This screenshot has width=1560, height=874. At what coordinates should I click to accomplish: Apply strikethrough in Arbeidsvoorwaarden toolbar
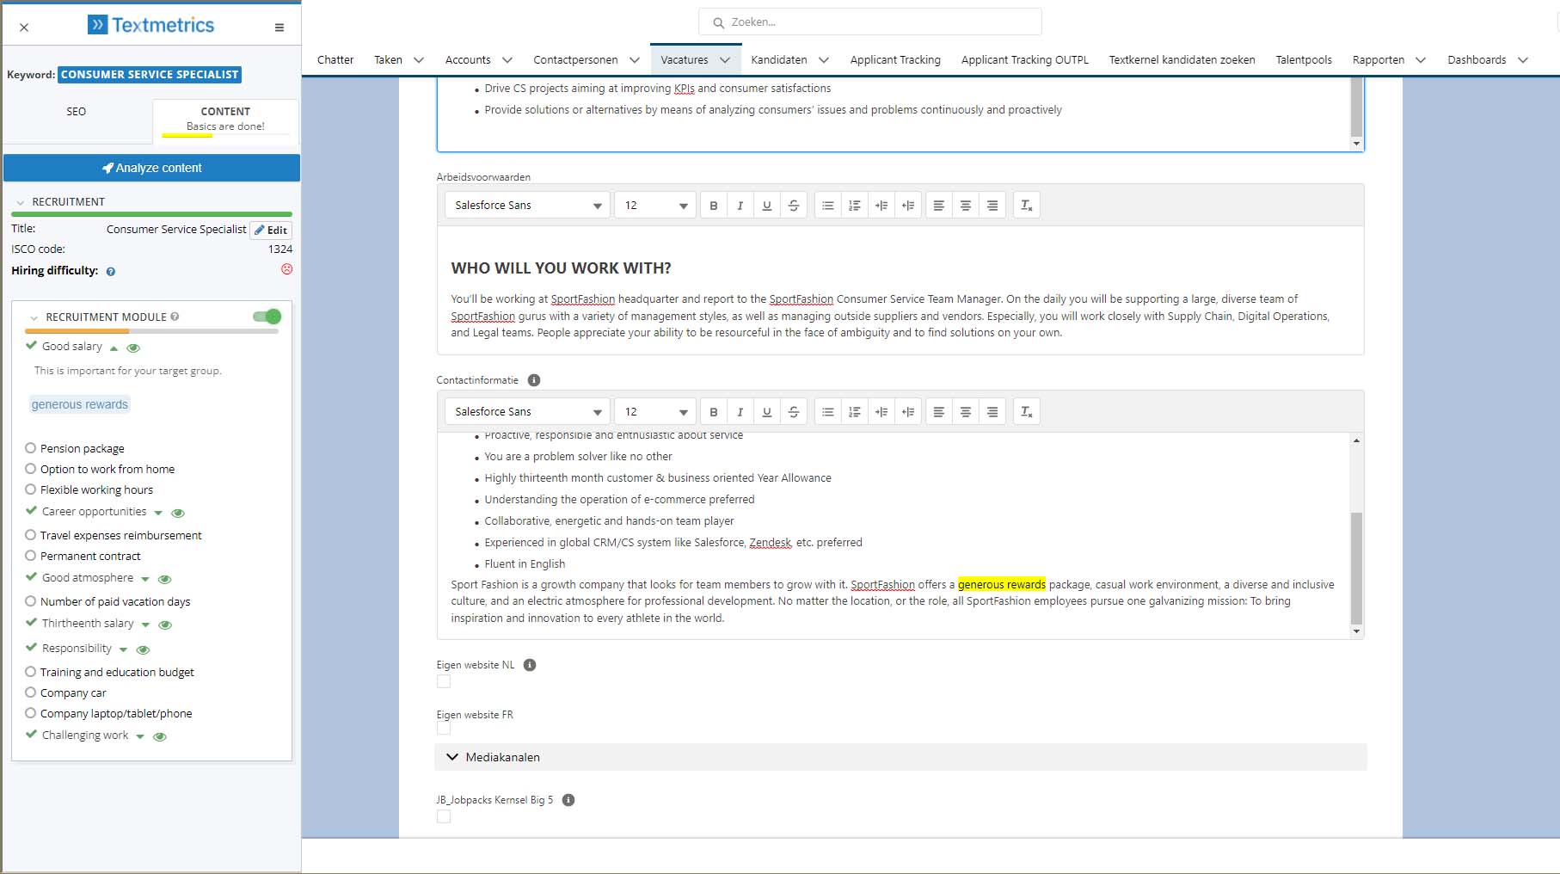pyautogui.click(x=794, y=205)
